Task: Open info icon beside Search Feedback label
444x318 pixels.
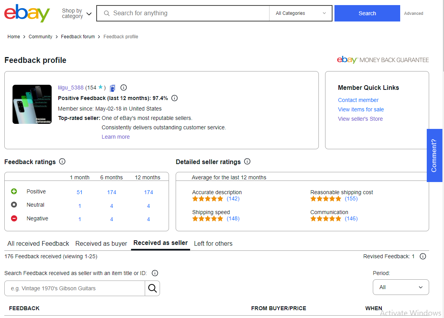Action: (155, 273)
